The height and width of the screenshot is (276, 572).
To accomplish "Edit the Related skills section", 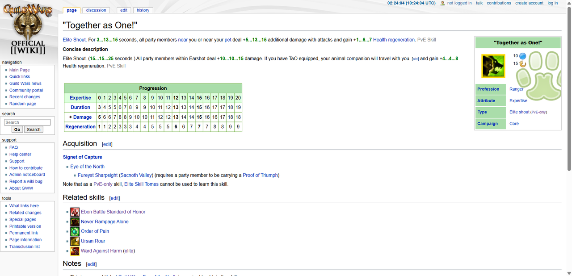I will [115, 198].
